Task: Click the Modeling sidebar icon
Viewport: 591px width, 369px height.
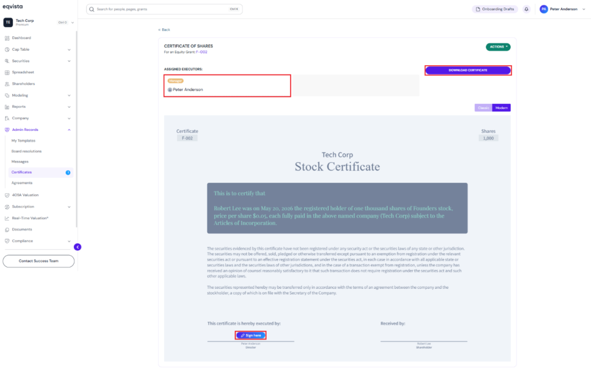Action: 7,95
